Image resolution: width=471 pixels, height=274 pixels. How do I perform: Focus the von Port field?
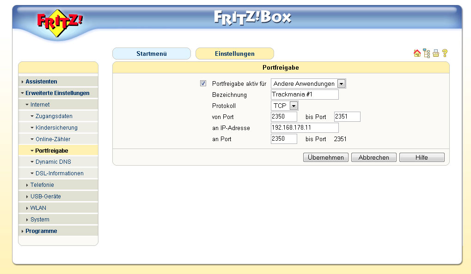(x=284, y=117)
